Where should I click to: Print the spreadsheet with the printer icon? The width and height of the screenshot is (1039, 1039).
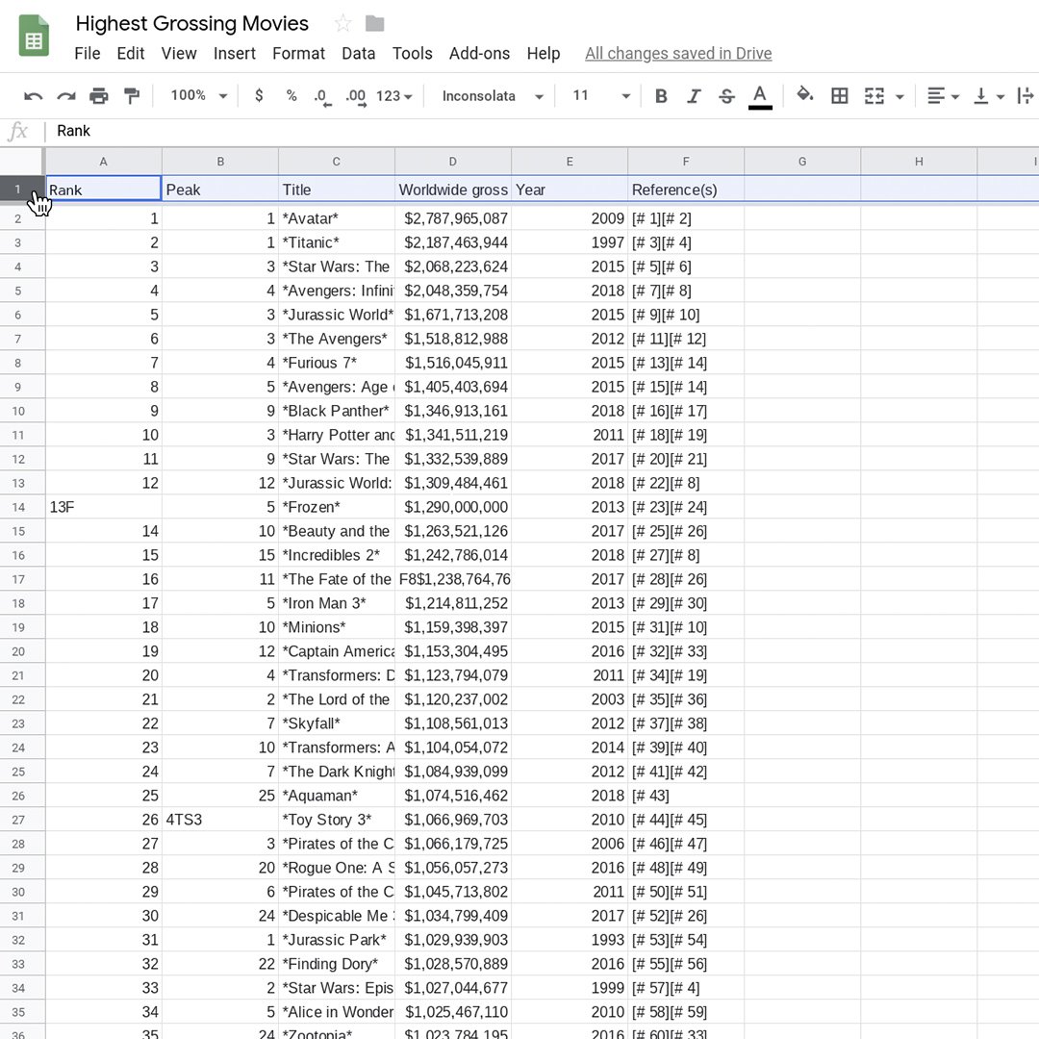98,97
